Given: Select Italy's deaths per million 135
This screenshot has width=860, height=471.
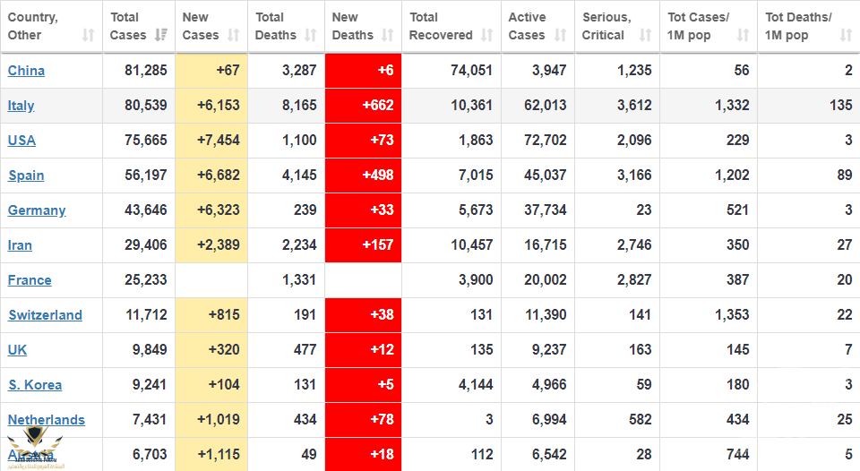Looking at the screenshot, I should click(841, 106).
